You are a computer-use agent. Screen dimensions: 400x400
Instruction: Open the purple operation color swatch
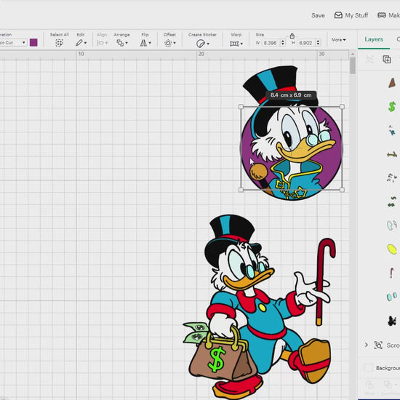point(33,42)
